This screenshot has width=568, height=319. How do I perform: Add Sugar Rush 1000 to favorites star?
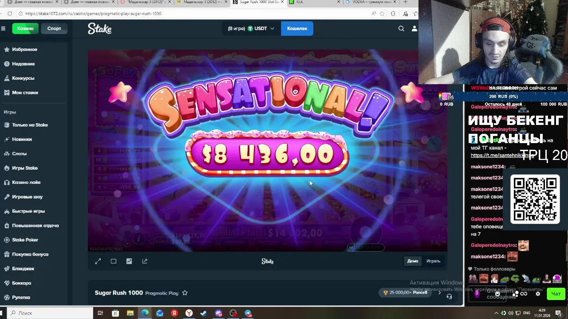[185, 293]
